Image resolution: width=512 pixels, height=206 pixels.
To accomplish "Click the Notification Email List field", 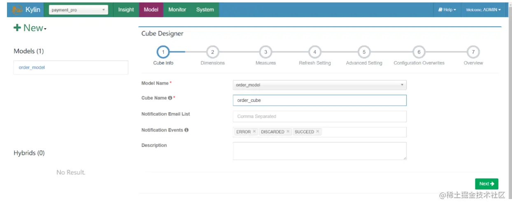I will [x=320, y=116].
